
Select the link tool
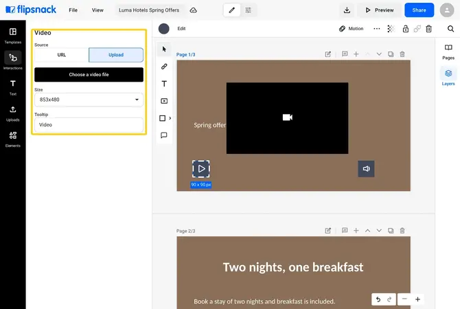point(164,67)
